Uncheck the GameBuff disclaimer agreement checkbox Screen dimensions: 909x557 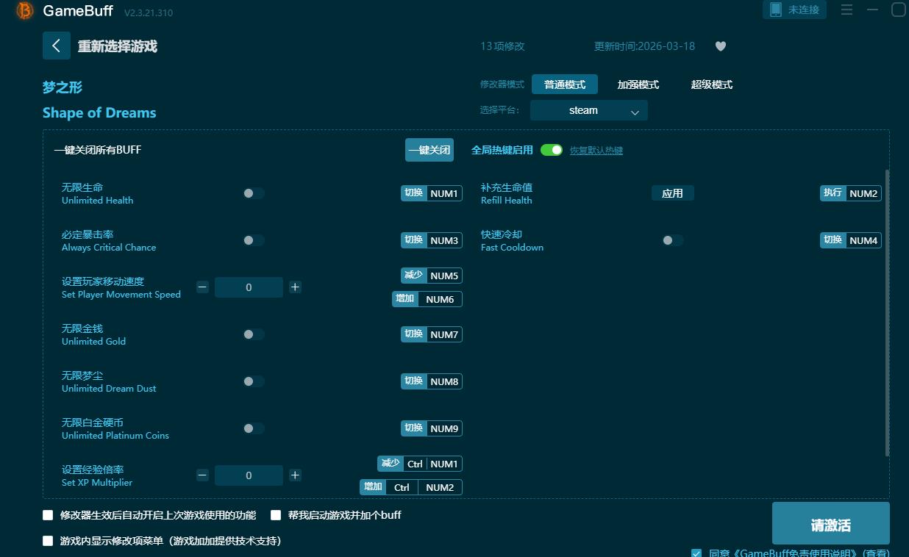click(696, 553)
